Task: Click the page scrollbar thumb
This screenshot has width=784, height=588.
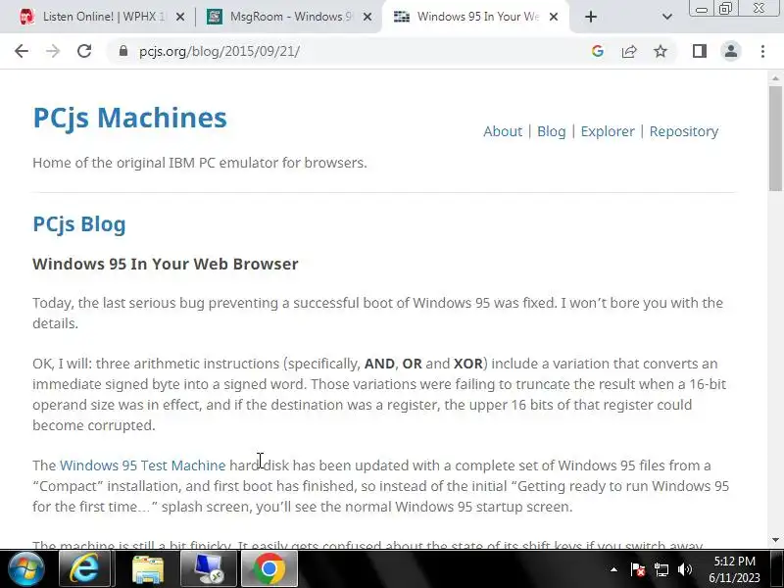Action: [x=775, y=138]
